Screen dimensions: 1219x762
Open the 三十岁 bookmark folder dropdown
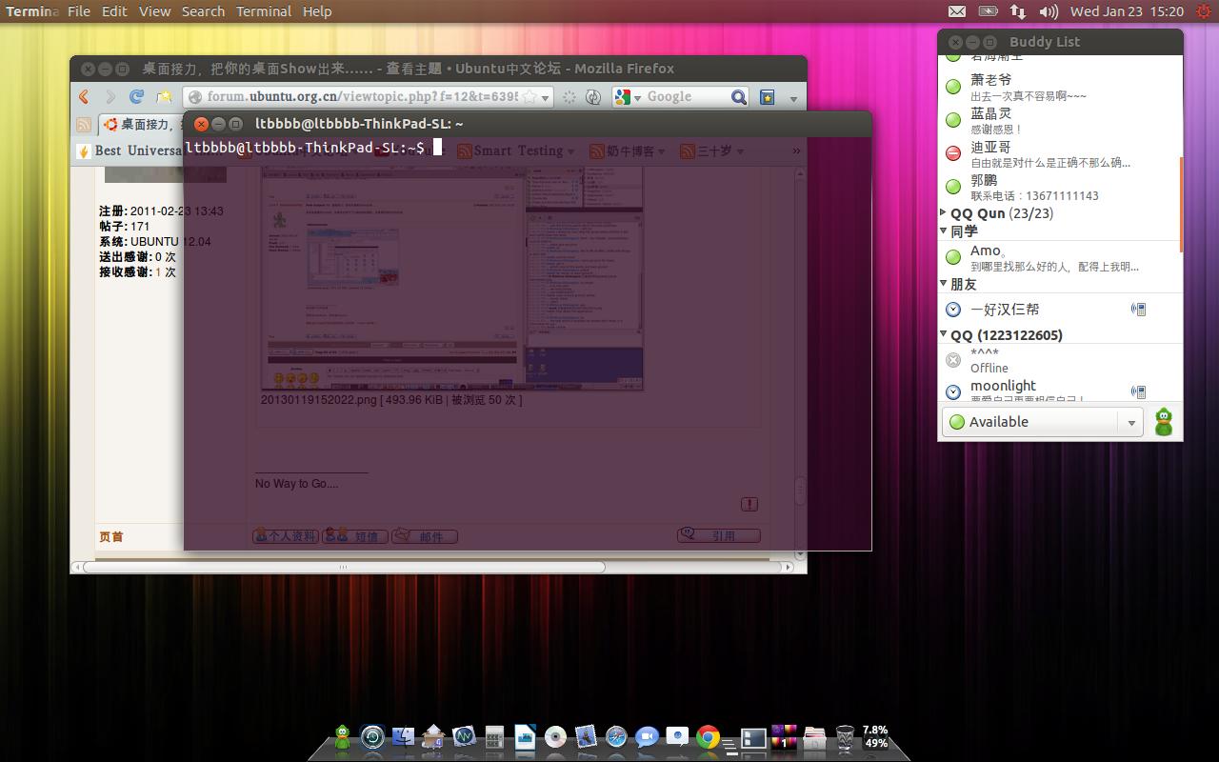coord(739,150)
